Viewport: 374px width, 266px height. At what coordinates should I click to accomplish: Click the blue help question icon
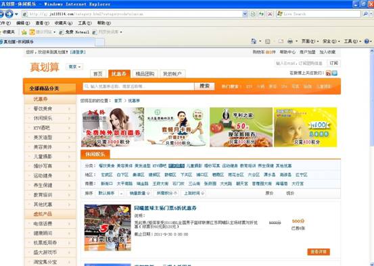tap(367, 41)
